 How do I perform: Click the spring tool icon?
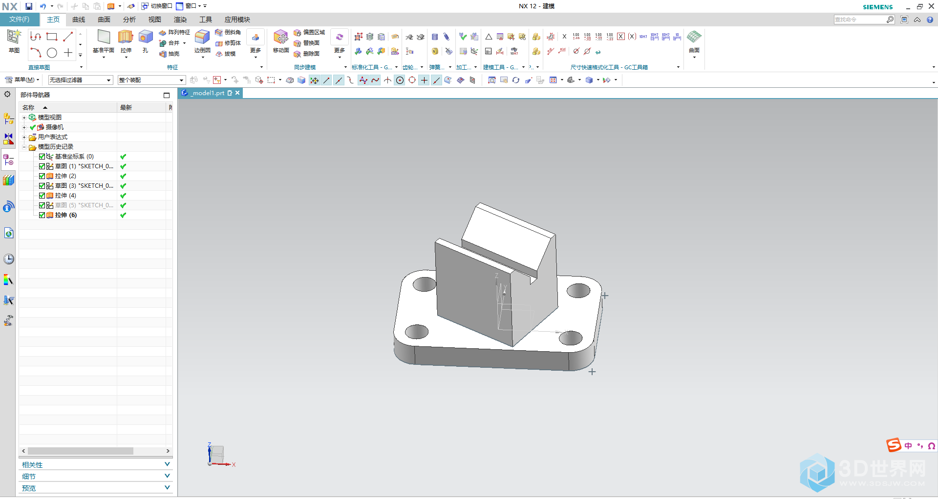click(x=435, y=37)
